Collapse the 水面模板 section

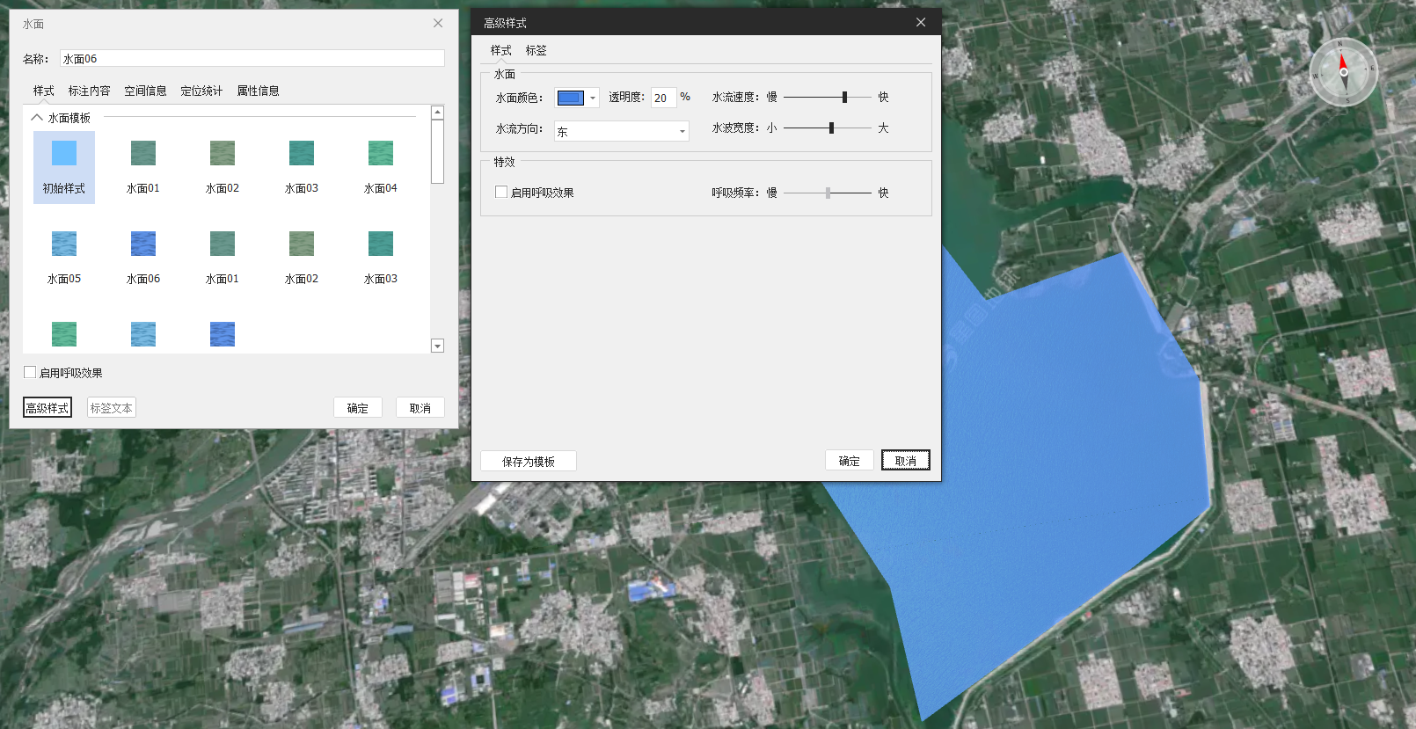(37, 117)
